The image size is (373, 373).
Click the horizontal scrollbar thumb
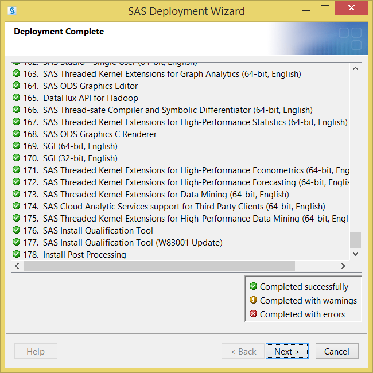click(159, 266)
